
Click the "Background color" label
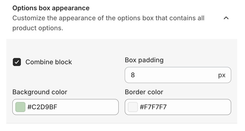click(40, 92)
